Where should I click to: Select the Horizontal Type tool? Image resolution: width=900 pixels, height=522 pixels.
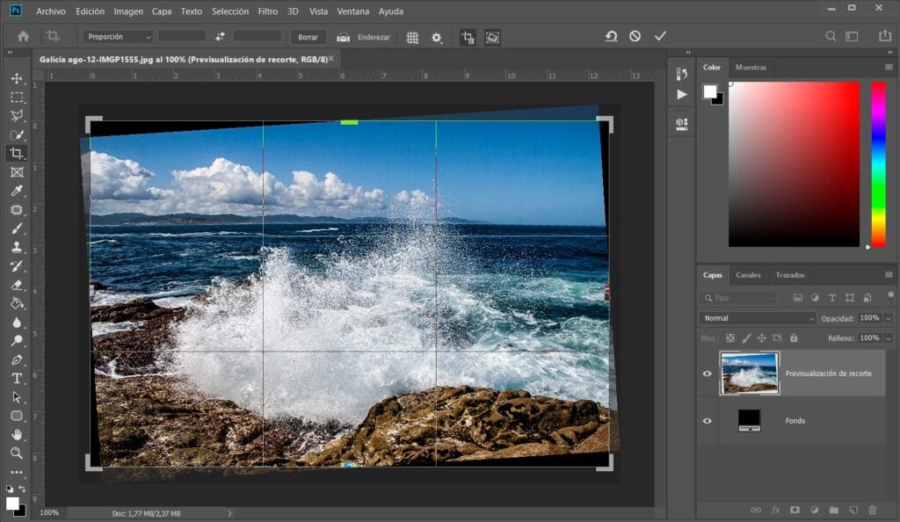pyautogui.click(x=17, y=379)
